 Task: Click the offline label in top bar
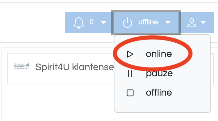coord(148,22)
